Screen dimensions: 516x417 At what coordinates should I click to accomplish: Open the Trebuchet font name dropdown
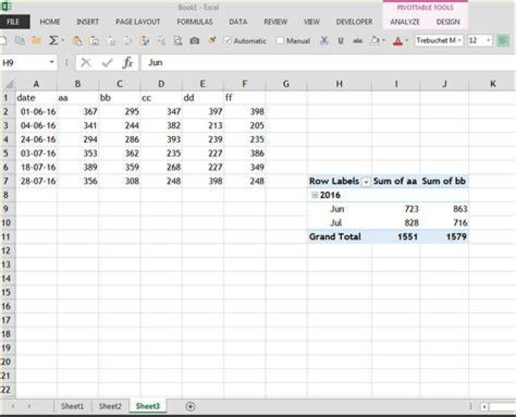[459, 41]
